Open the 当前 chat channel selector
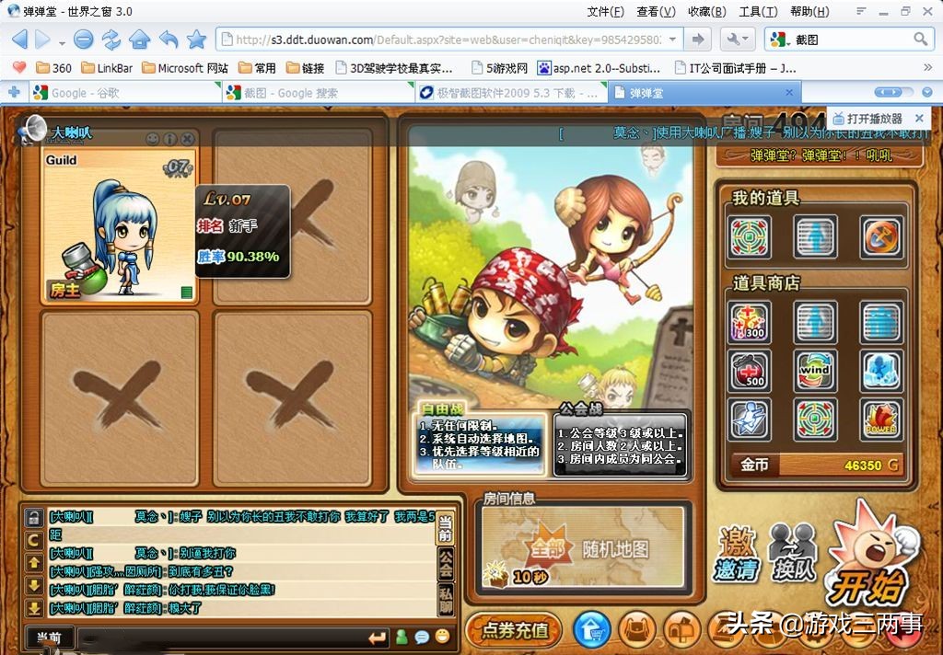 (x=49, y=637)
